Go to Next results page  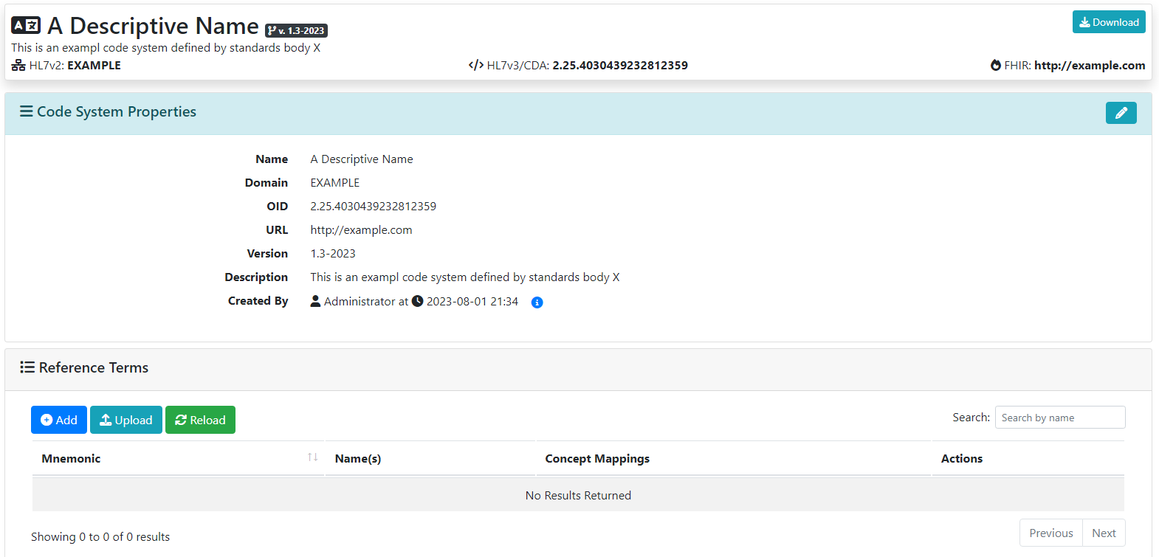pyautogui.click(x=1104, y=533)
